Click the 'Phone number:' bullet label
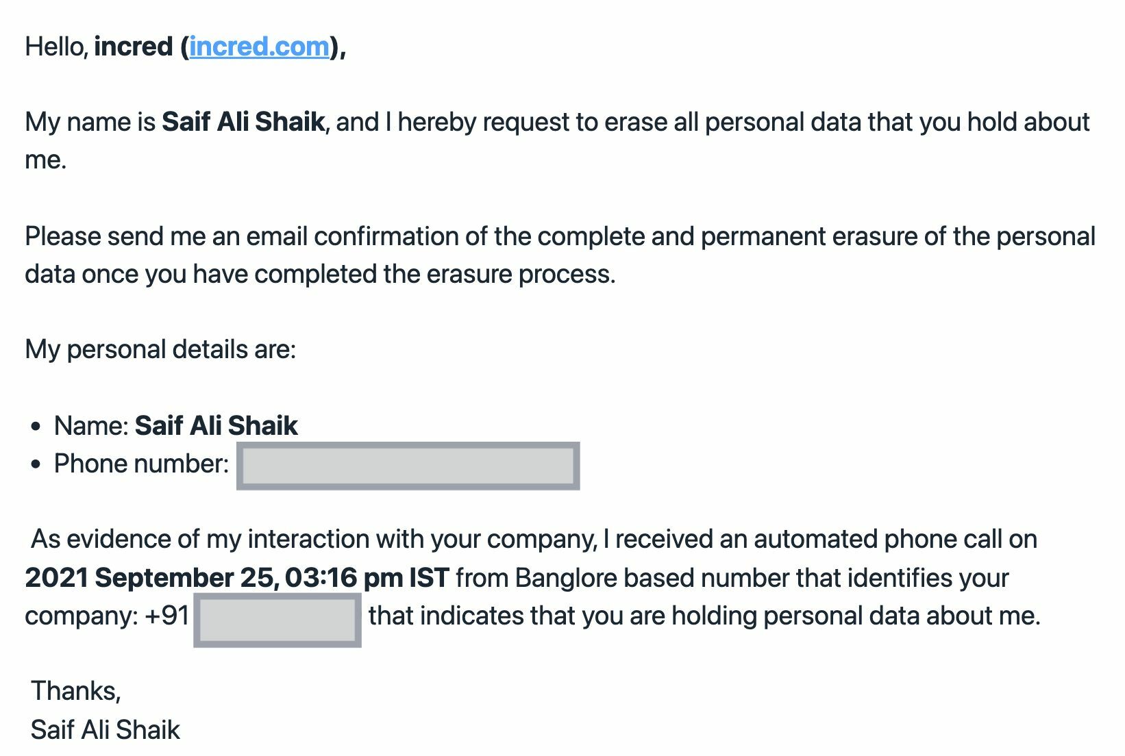Image resolution: width=1125 pixels, height=756 pixels. pyautogui.click(x=142, y=464)
